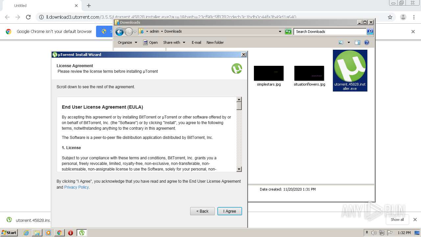Open Windows Media Player from taskbar
Image resolution: width=421 pixels, height=237 pixels.
48,233
